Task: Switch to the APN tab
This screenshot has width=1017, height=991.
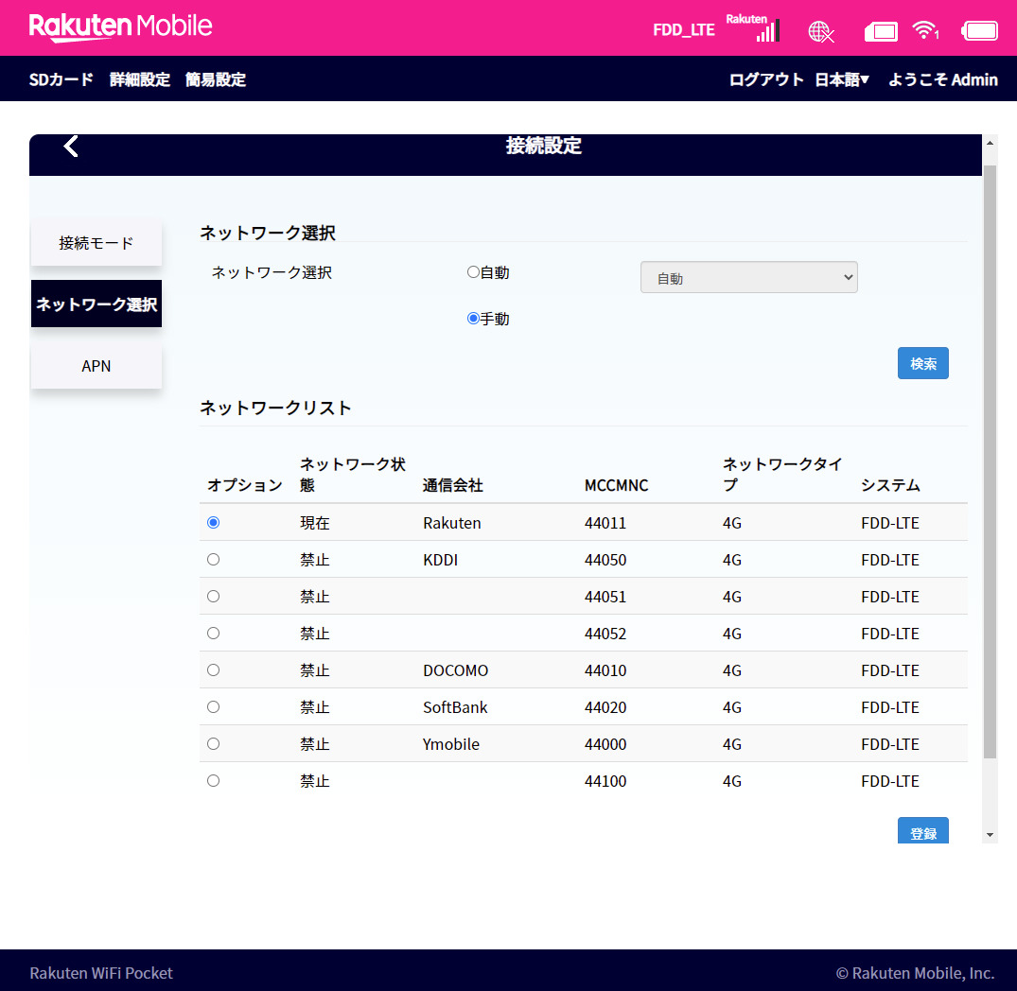Action: click(96, 366)
